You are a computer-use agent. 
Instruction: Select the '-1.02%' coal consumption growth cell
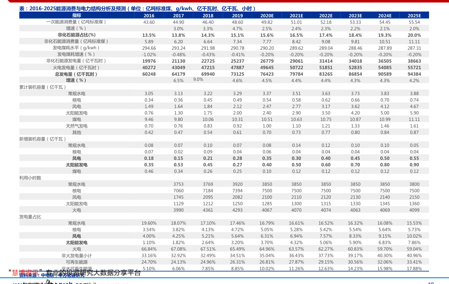click(149, 55)
